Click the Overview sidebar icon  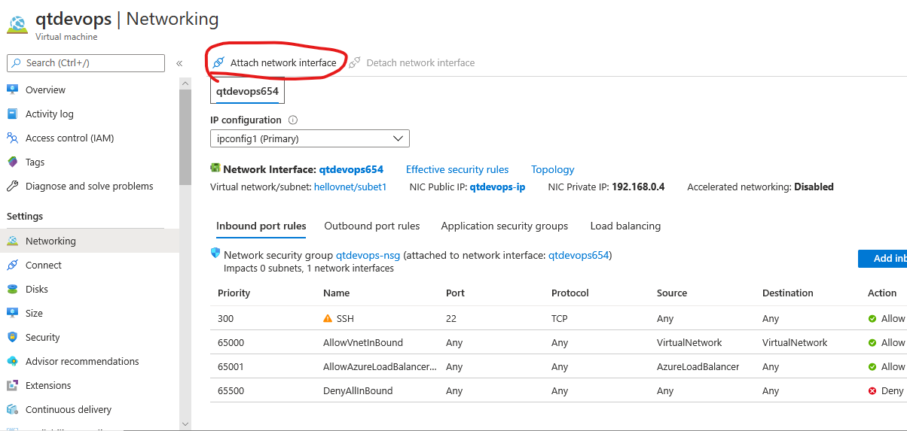pos(12,90)
